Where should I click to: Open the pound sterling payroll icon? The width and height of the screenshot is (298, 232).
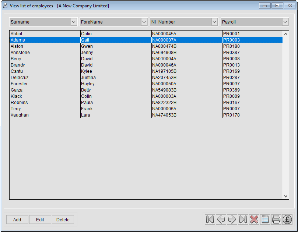coord(287,219)
